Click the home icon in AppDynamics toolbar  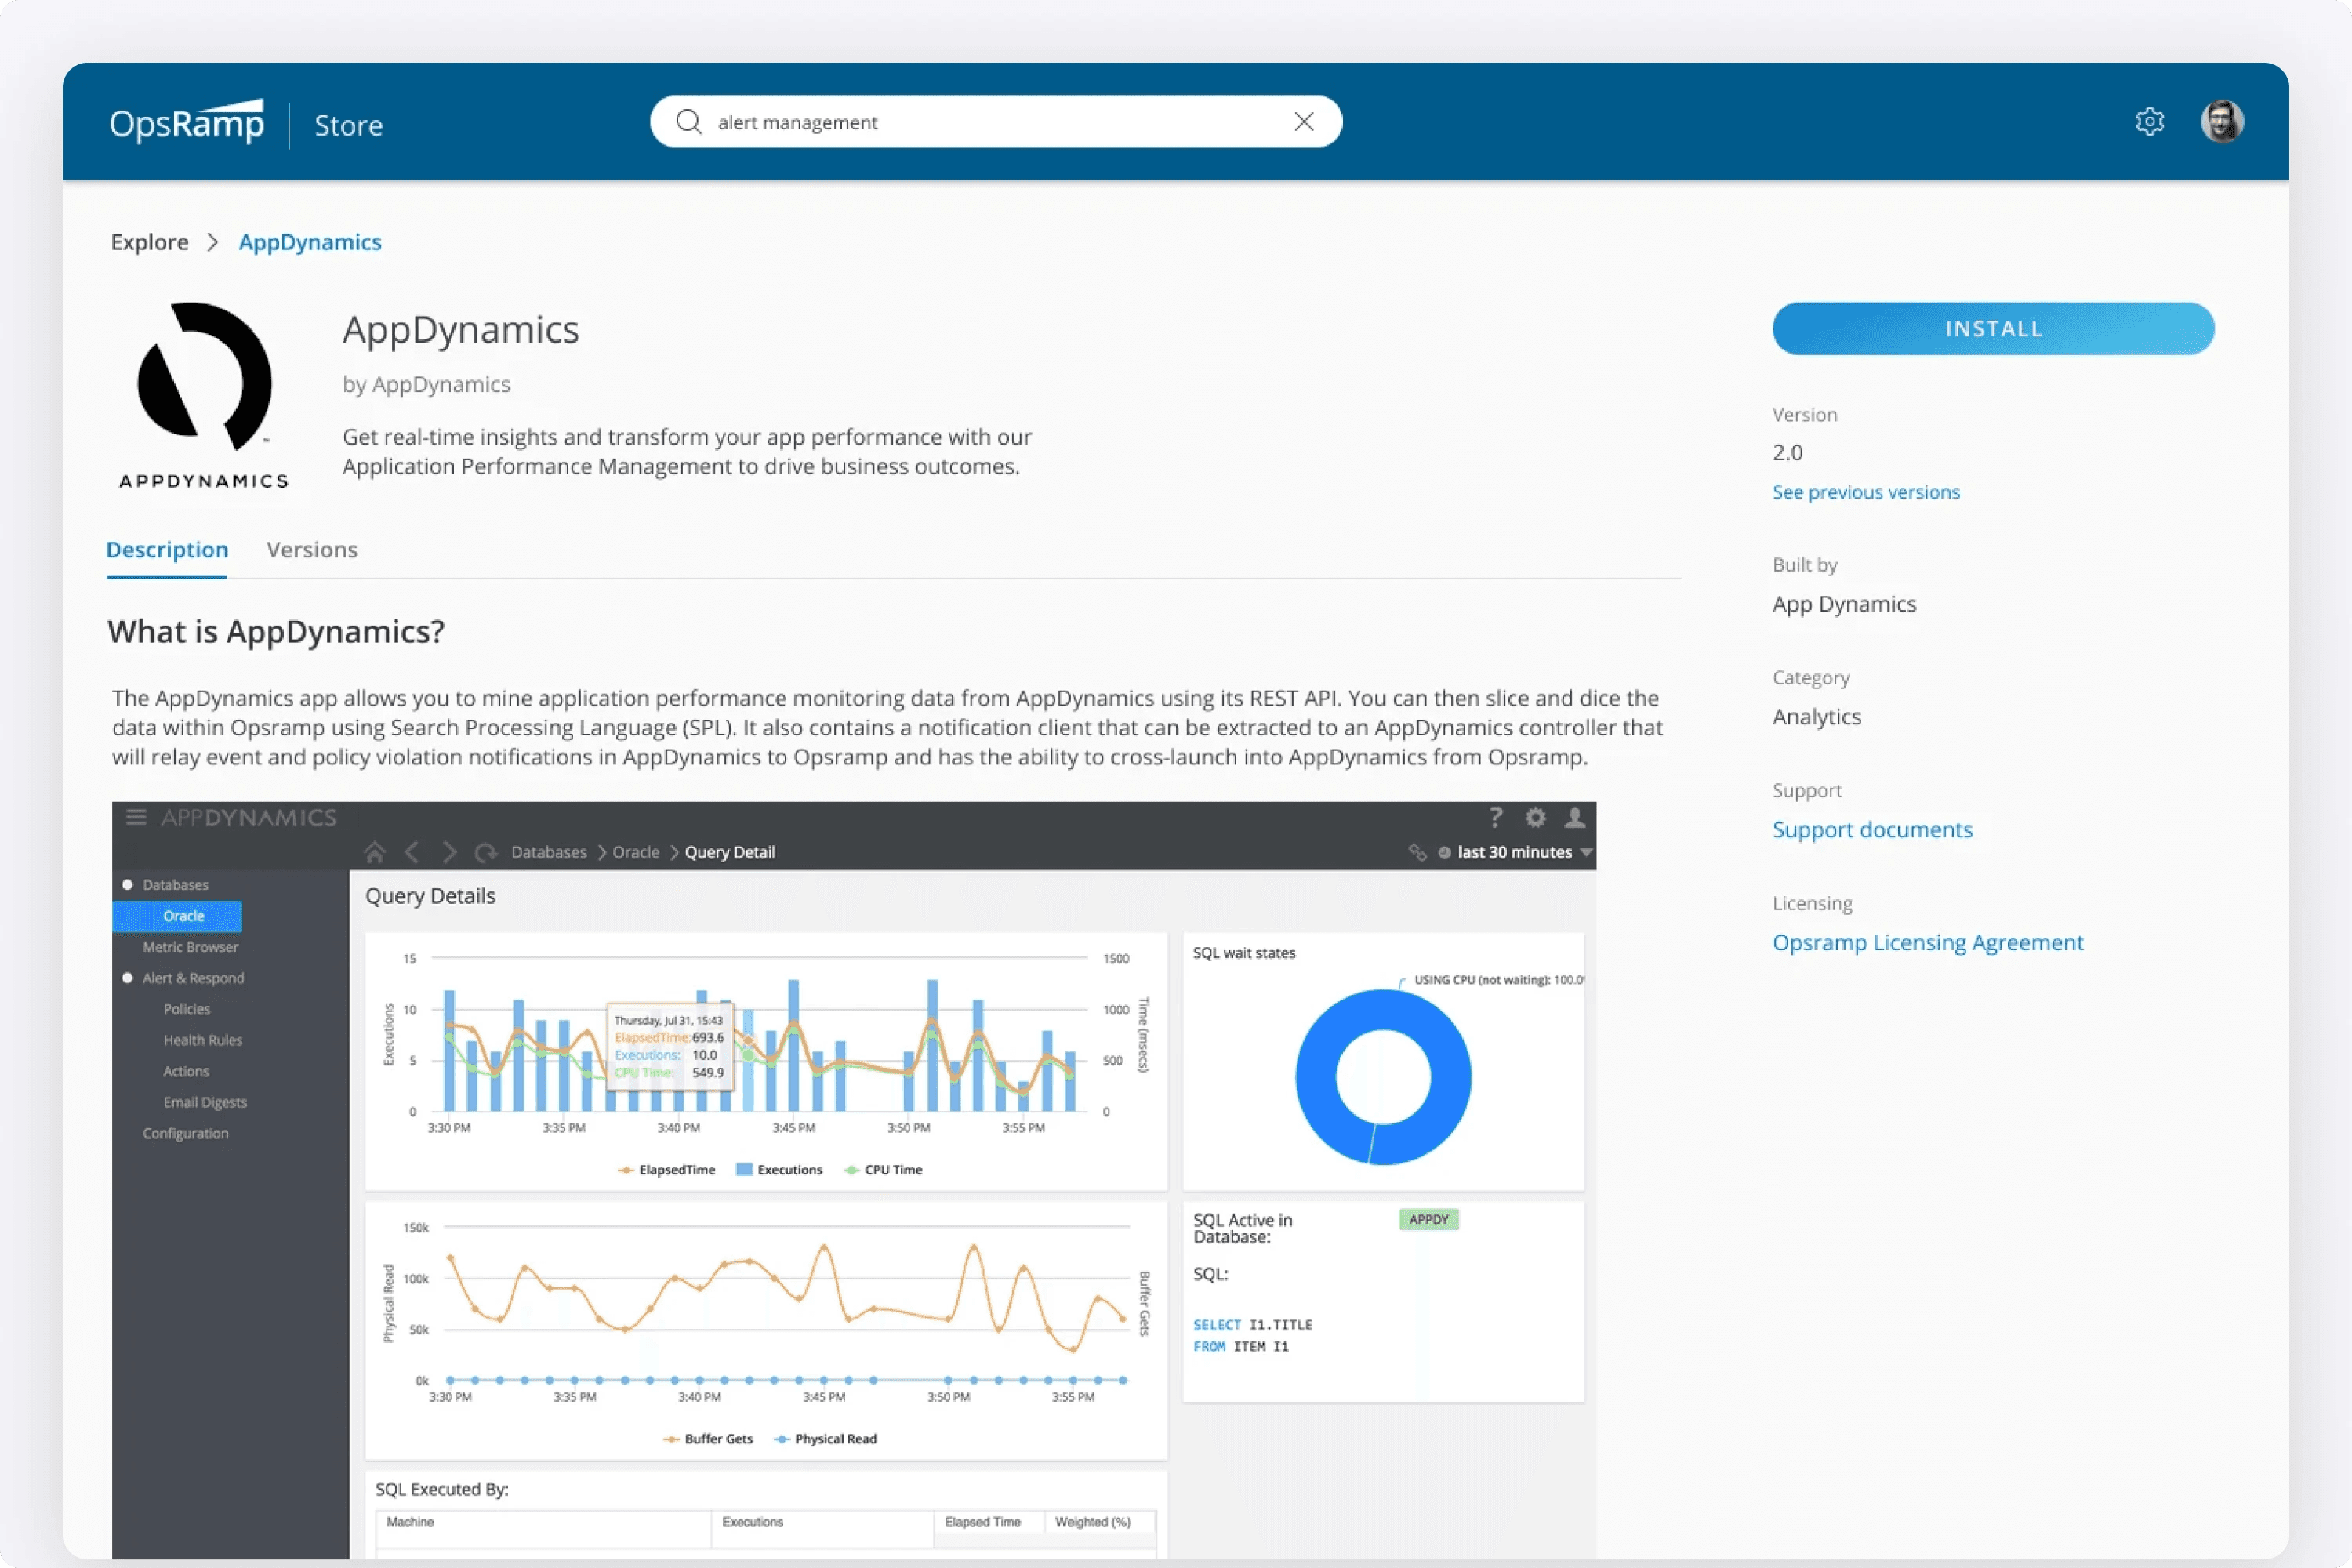click(375, 852)
